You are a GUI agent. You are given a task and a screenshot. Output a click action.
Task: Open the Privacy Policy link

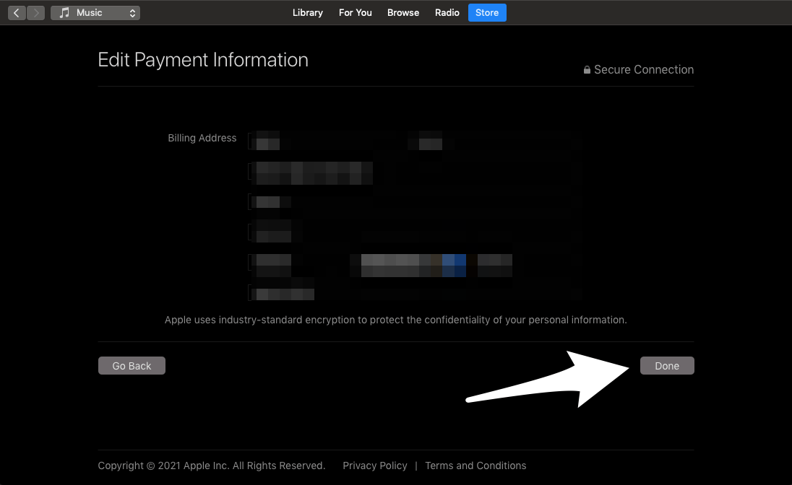click(375, 466)
